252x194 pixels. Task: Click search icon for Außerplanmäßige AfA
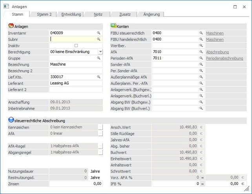point(201,77)
